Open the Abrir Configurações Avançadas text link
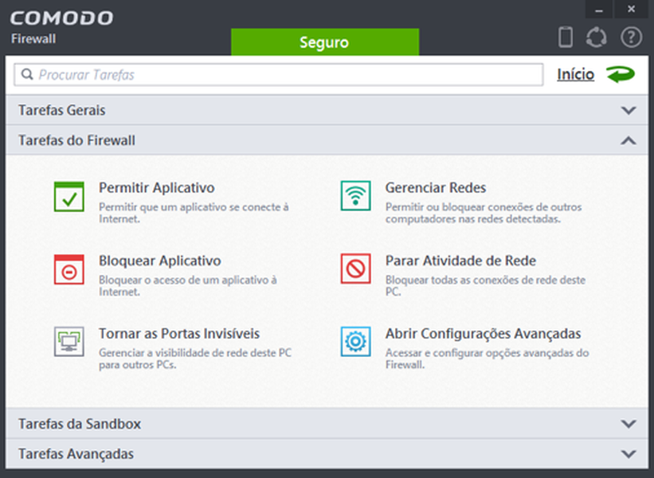This screenshot has width=654, height=478. [483, 334]
